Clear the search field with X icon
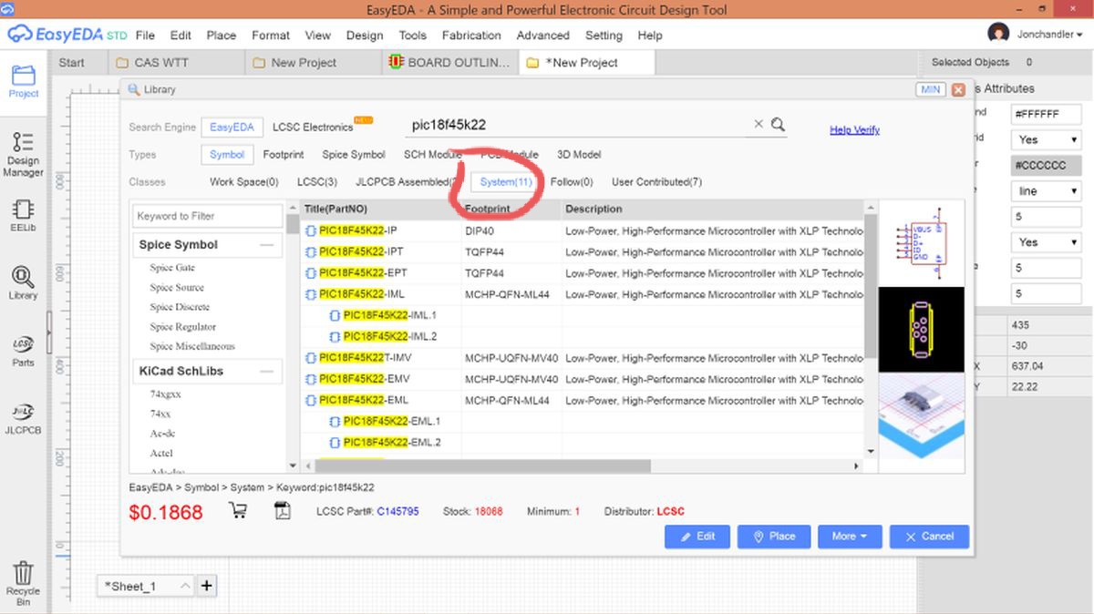Viewport: 1094px width, 614px height. coord(759,125)
